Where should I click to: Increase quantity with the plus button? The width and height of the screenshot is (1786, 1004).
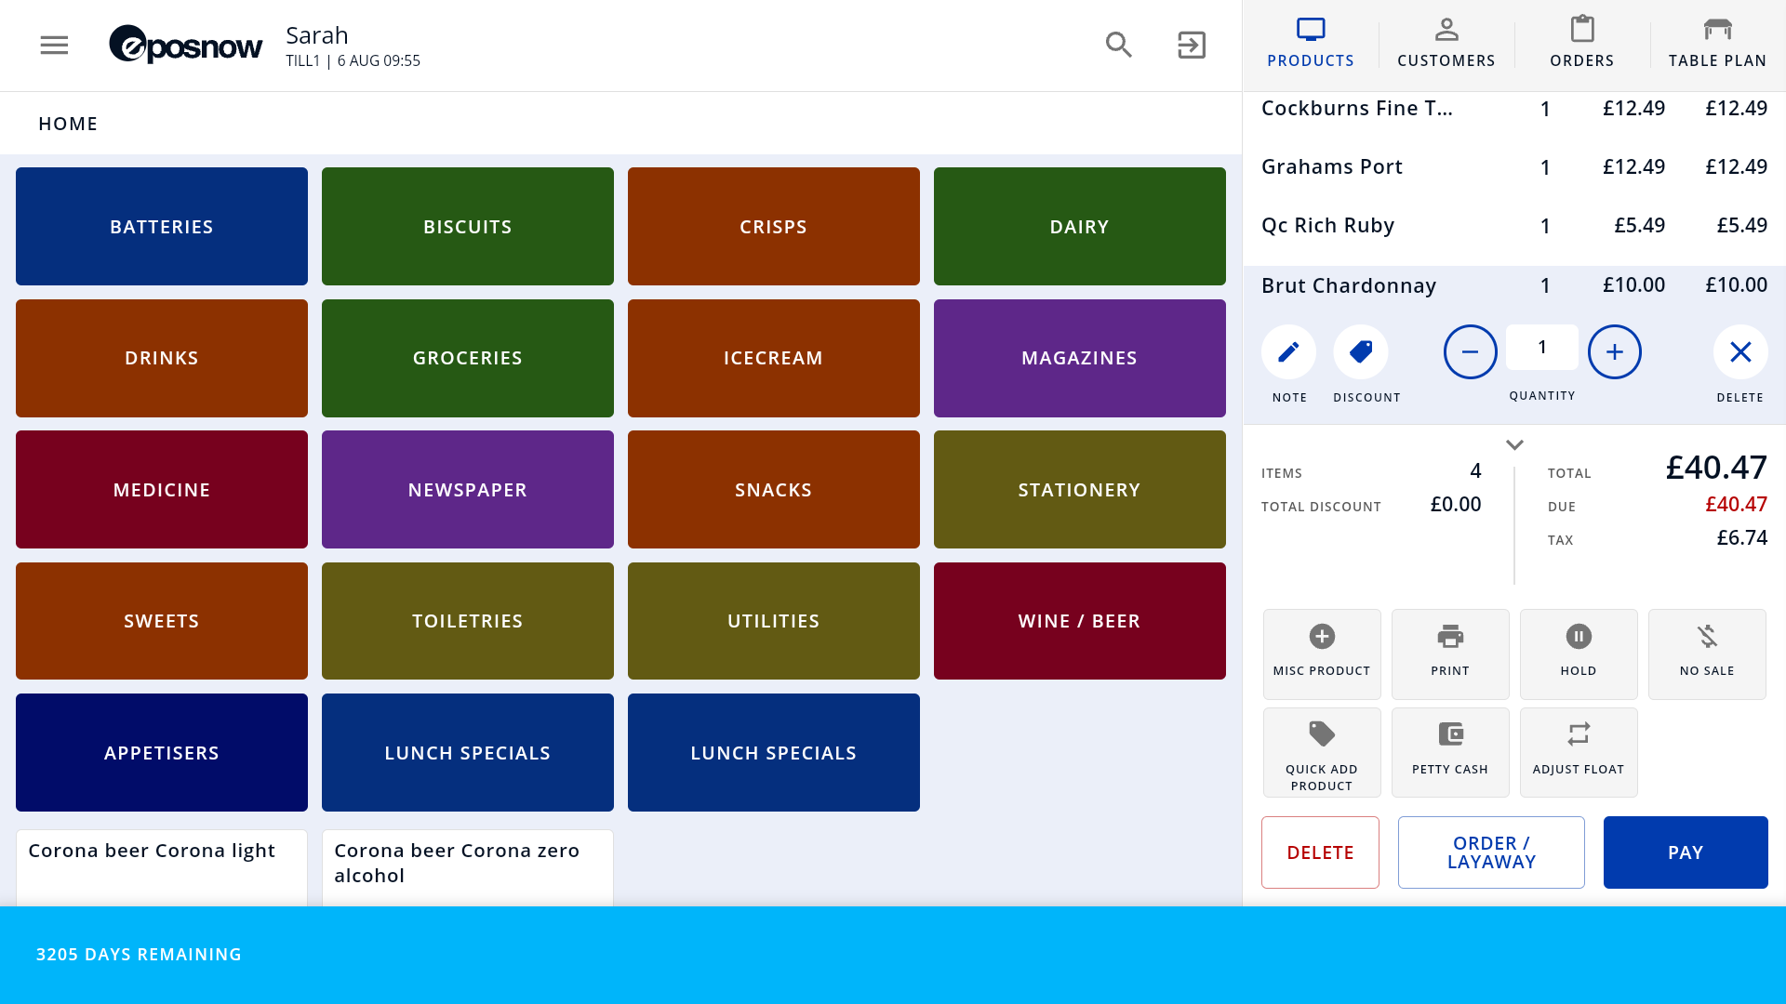(1615, 351)
